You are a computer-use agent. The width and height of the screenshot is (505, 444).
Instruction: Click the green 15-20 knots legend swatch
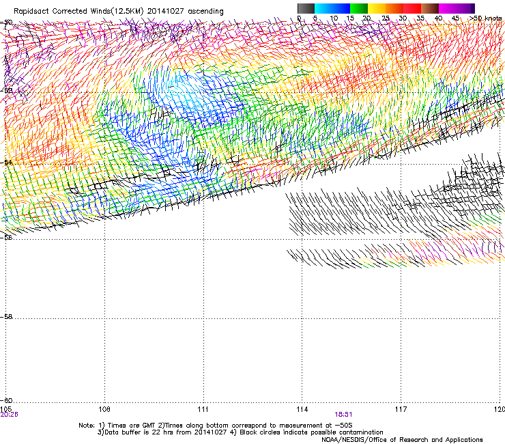point(359,8)
